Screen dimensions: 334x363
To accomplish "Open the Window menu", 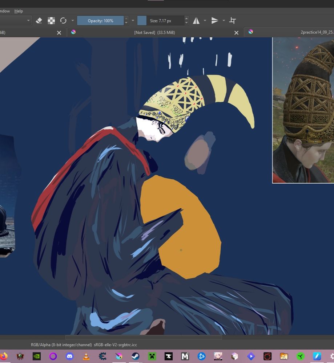I will point(4,11).
